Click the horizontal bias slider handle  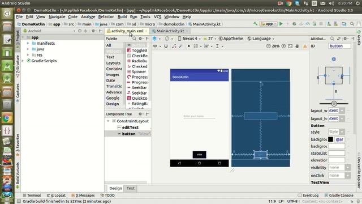pyautogui.click(x=334, y=103)
